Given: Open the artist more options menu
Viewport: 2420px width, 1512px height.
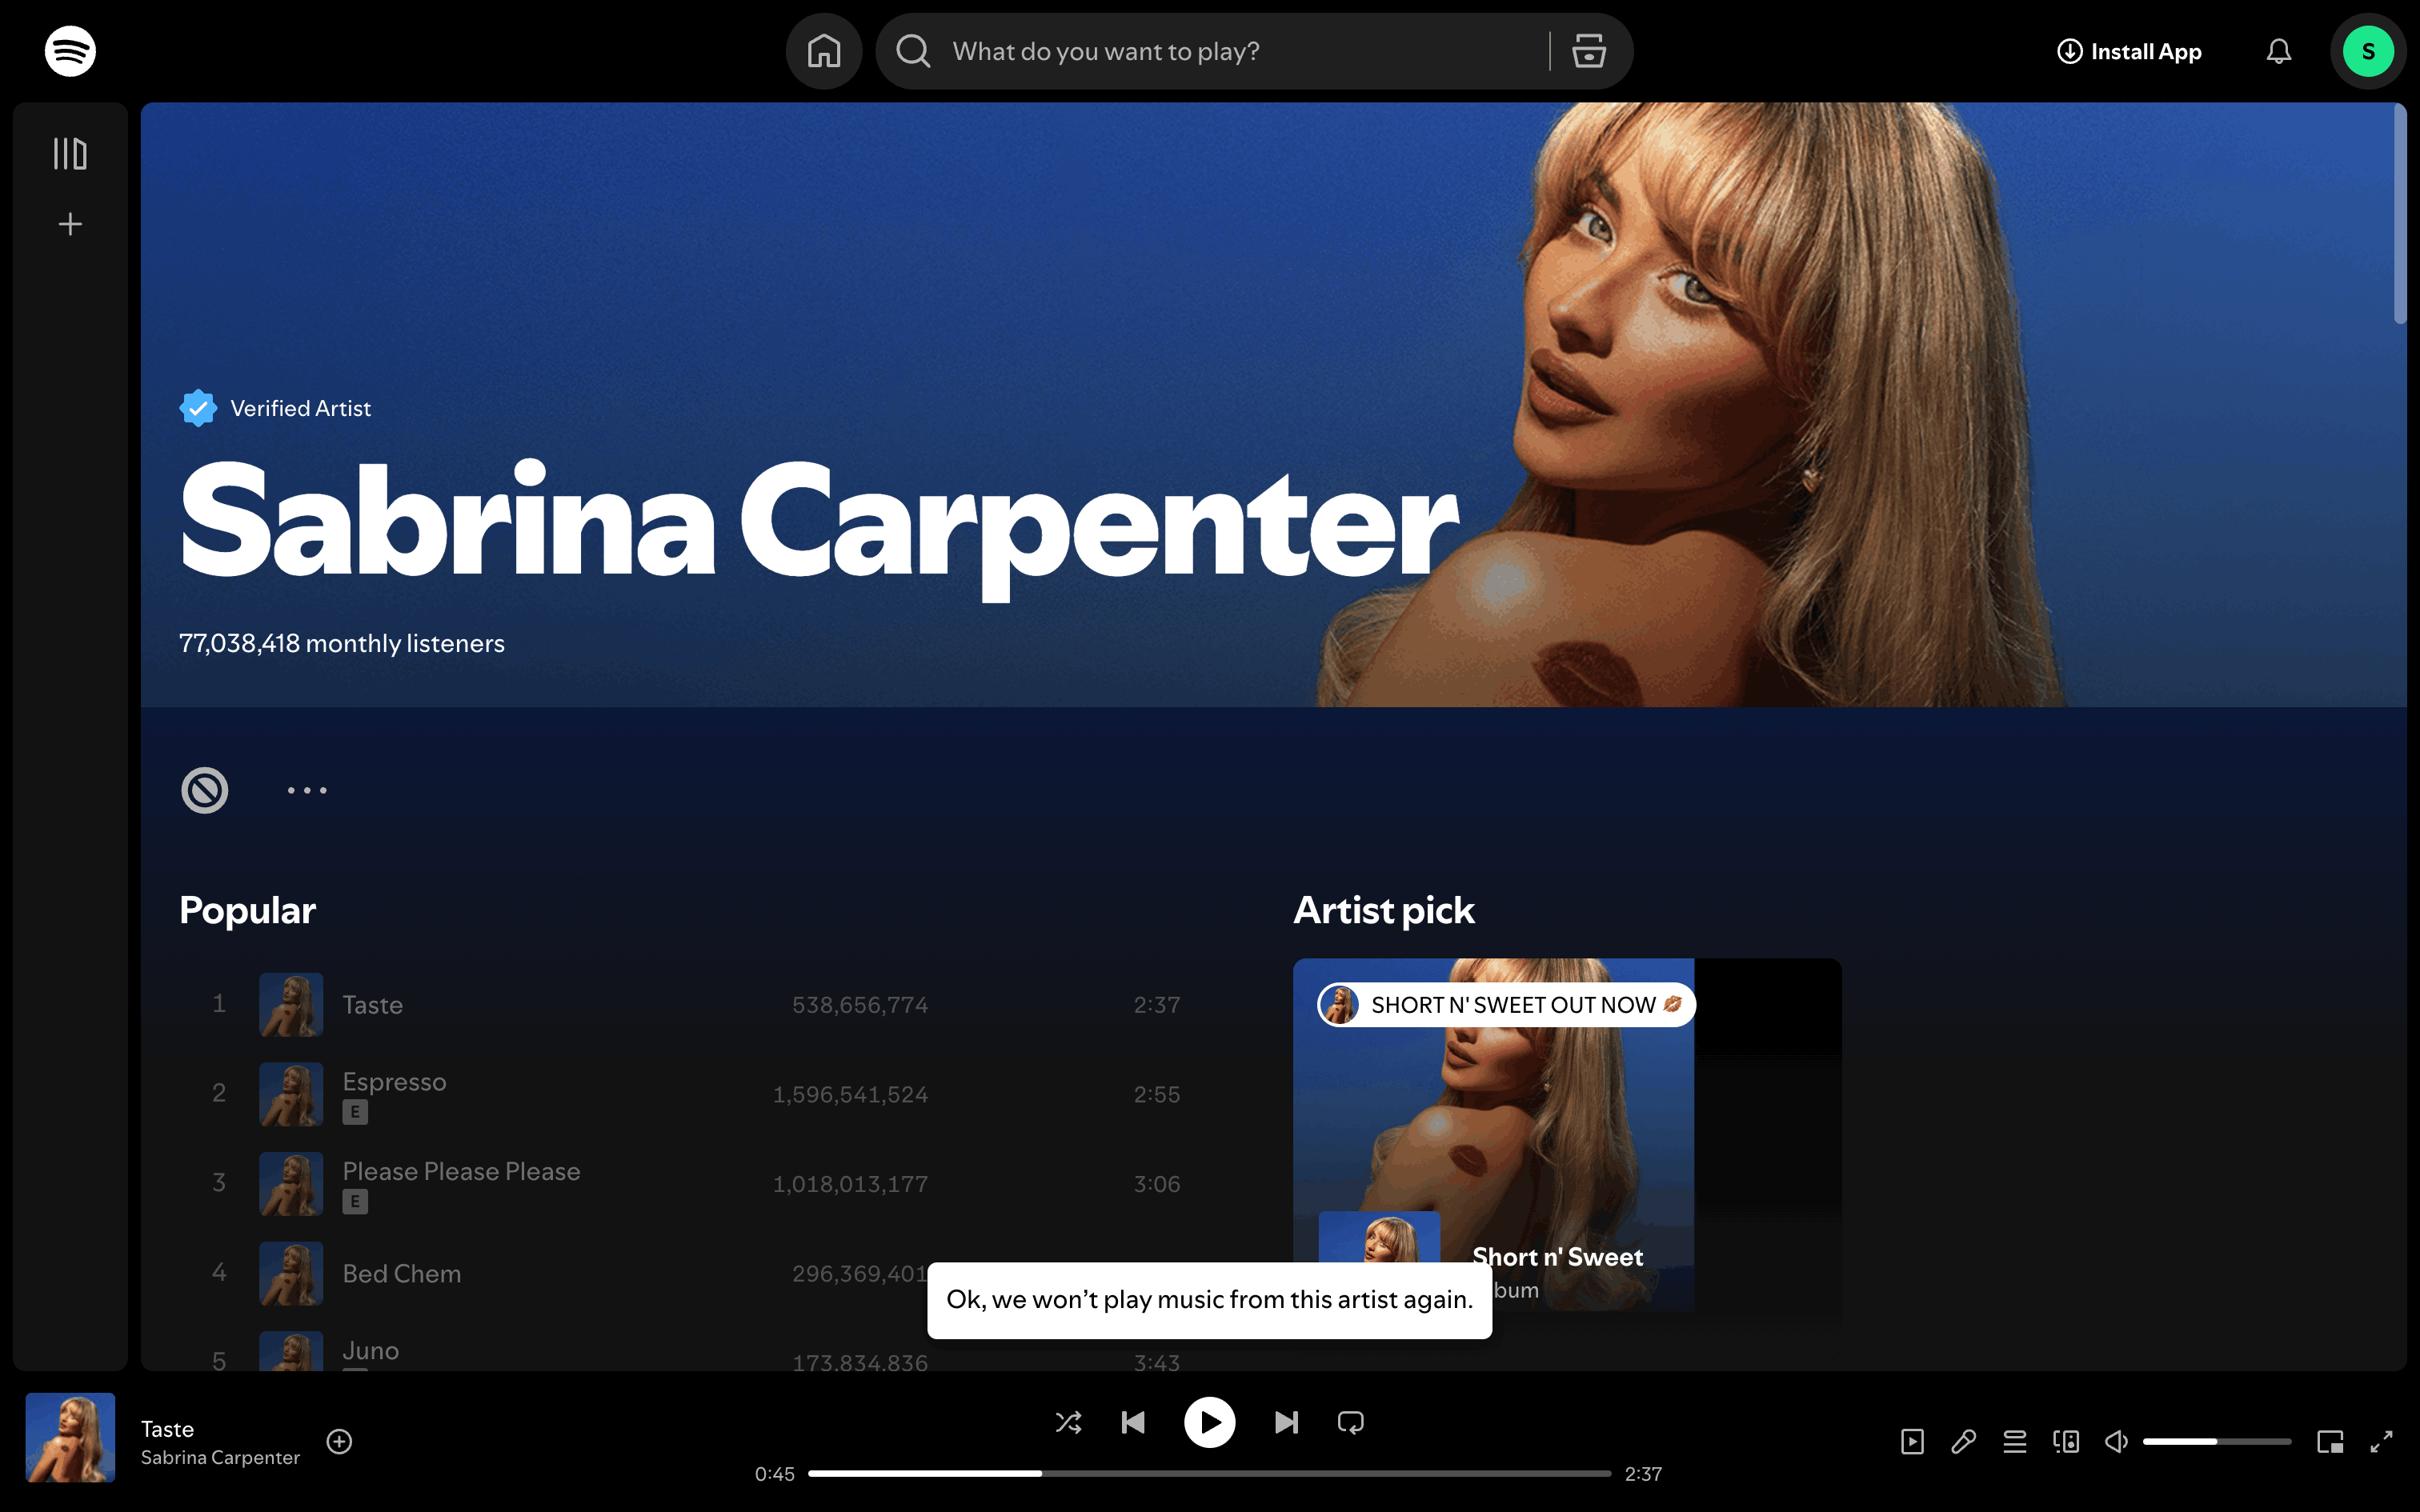Looking at the screenshot, I should [x=307, y=790].
